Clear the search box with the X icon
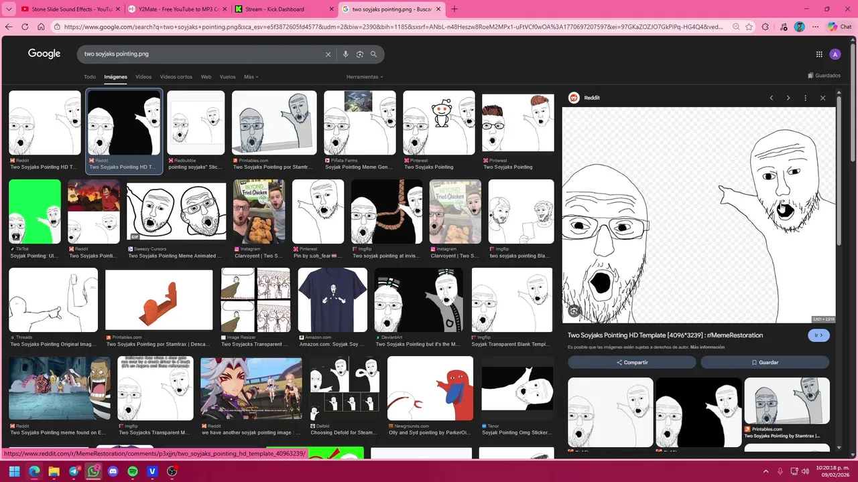858x482 pixels. click(328, 54)
